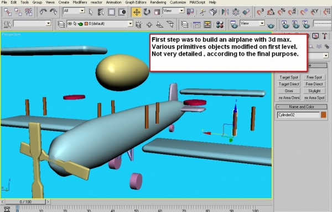Open the Modifiers menu
Viewport: 332px width, 212px height.
click(80, 2)
